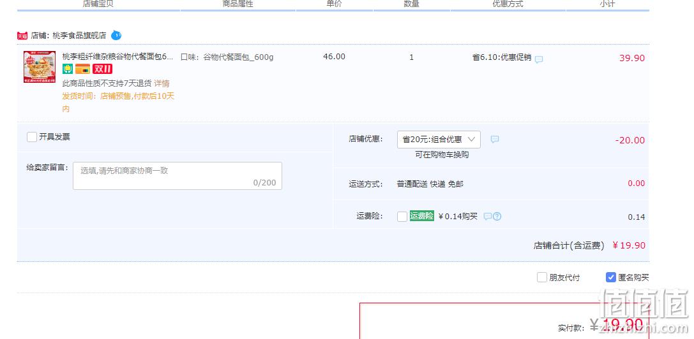Click the 0.00 shipping fee value
Image resolution: width=694 pixels, height=339 pixels.
click(x=637, y=184)
